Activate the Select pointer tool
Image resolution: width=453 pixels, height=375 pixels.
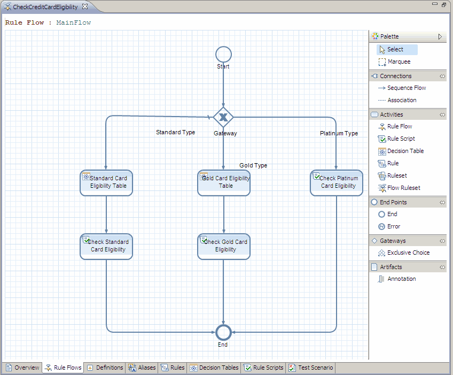pos(395,49)
